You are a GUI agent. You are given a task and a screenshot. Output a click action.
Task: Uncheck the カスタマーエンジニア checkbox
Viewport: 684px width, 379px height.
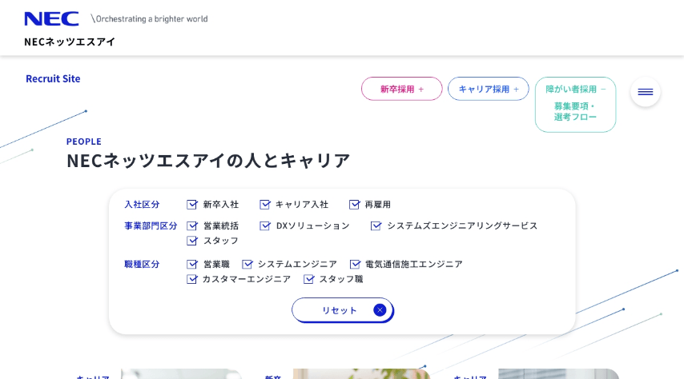192,279
